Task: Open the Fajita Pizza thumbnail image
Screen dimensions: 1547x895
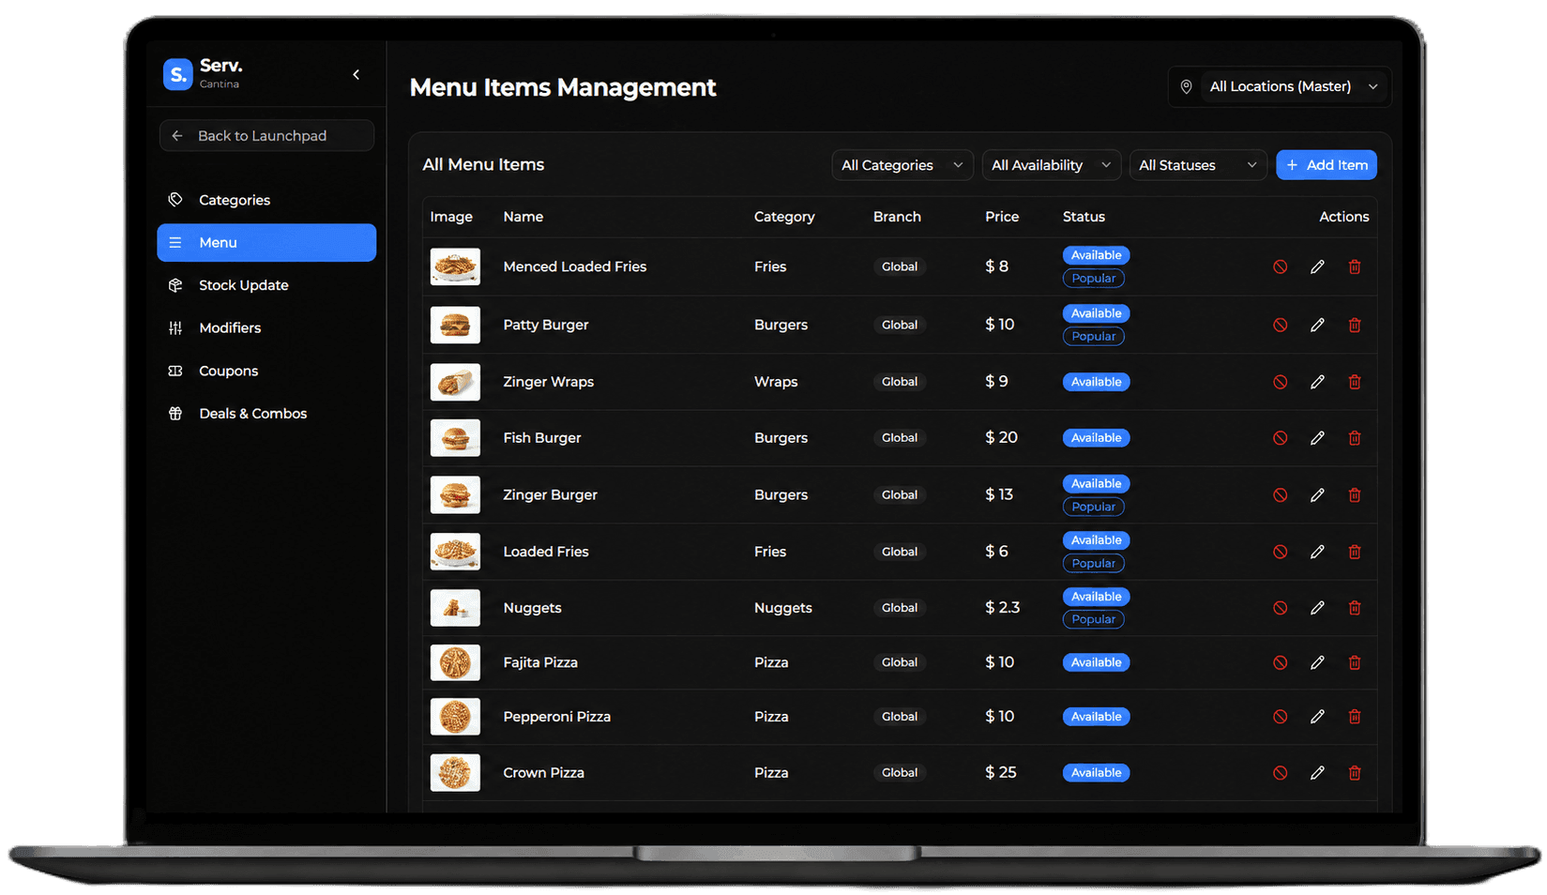Action: point(455,662)
